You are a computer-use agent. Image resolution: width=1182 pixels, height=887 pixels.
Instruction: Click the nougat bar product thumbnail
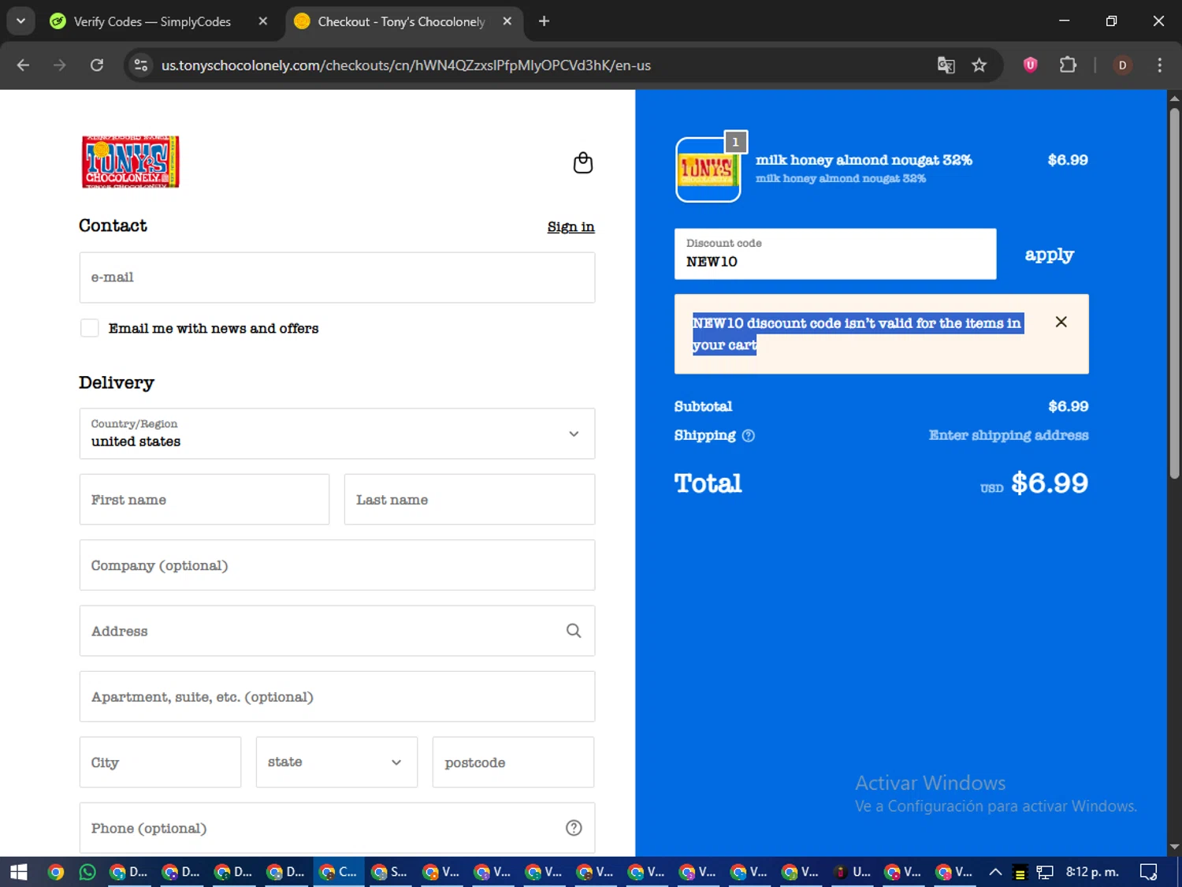[x=708, y=170]
